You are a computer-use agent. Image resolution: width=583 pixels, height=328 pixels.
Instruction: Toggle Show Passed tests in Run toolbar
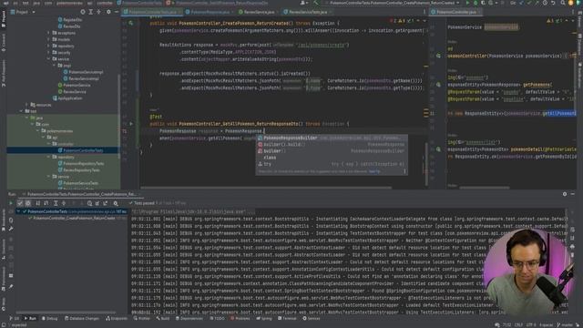click(20, 203)
